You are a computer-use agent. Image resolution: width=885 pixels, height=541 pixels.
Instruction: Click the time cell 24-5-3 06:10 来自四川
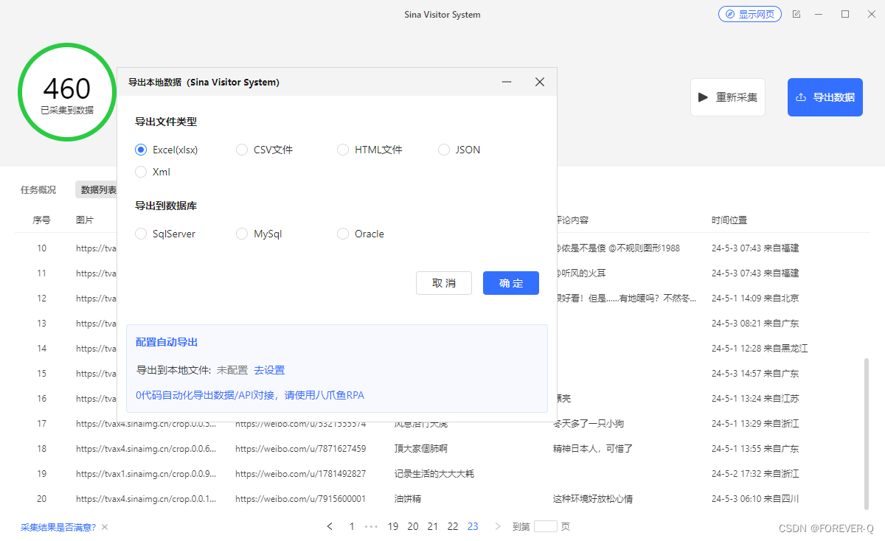755,498
